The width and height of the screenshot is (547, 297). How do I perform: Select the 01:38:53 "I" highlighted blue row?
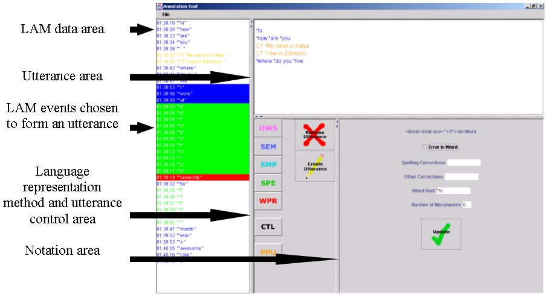point(202,87)
